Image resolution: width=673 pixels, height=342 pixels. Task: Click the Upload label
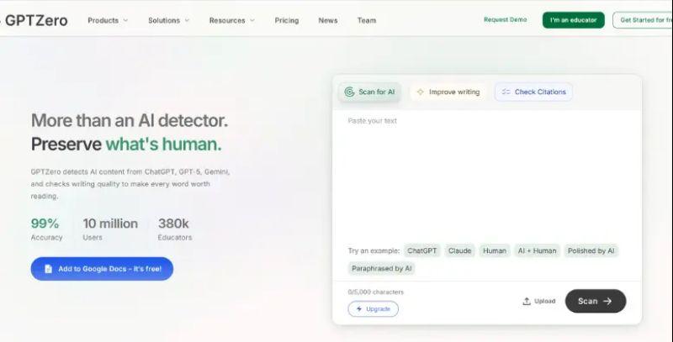click(x=545, y=302)
